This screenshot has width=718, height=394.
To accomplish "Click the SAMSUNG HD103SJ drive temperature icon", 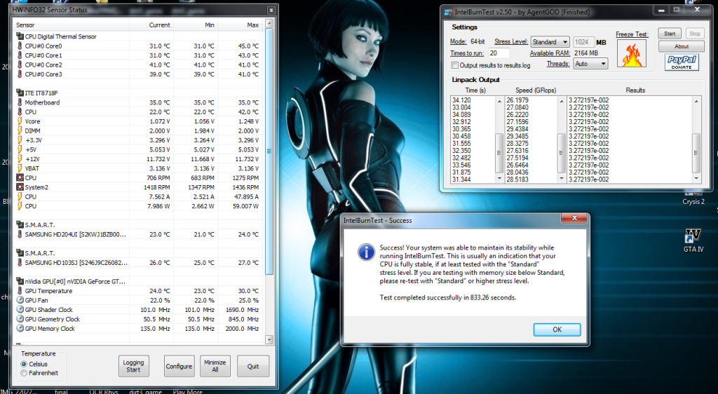I will point(20,263).
